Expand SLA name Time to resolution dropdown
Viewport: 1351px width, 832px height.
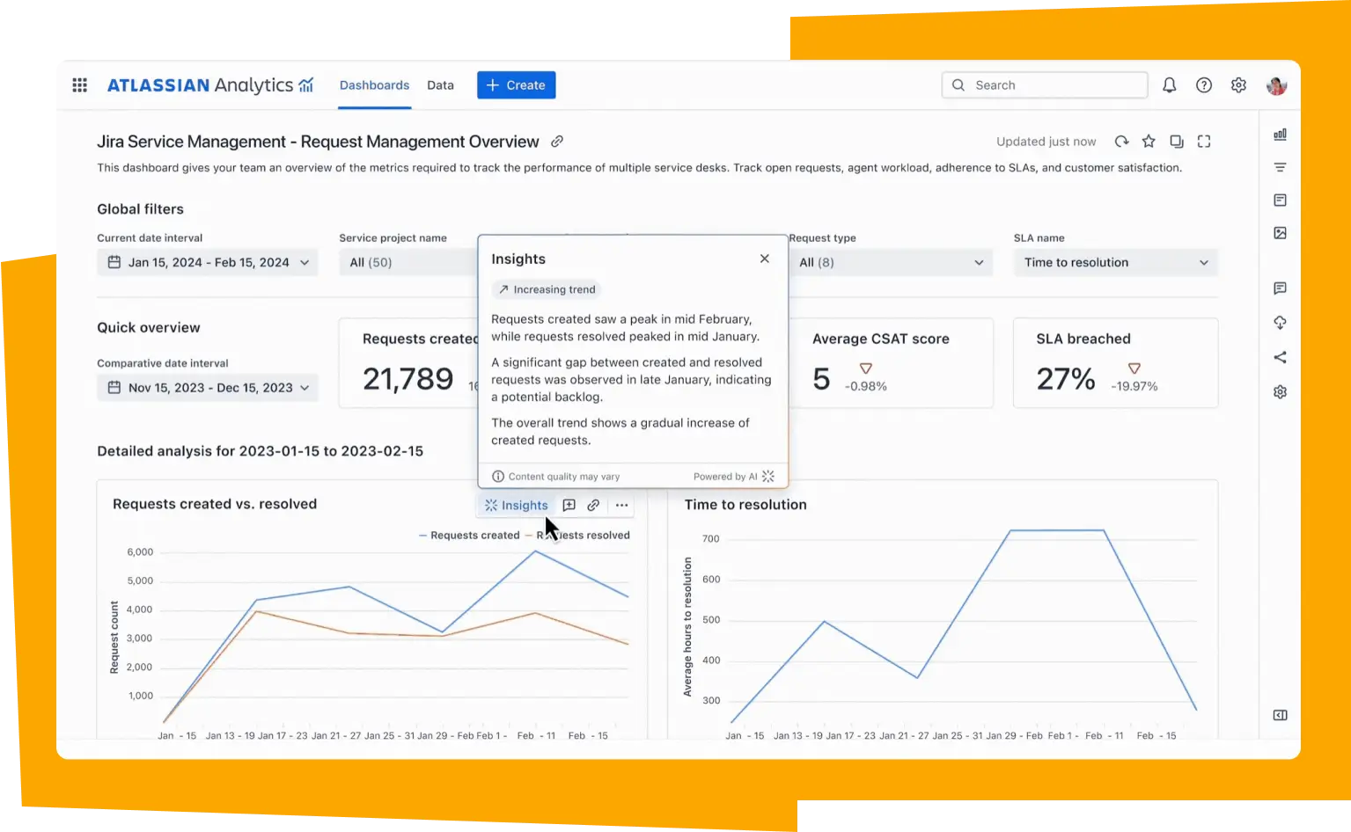coord(1115,262)
